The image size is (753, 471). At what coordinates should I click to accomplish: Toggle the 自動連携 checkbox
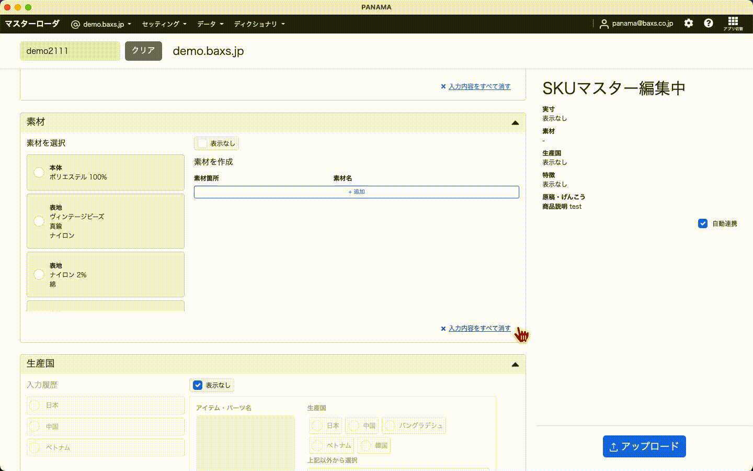click(x=703, y=223)
